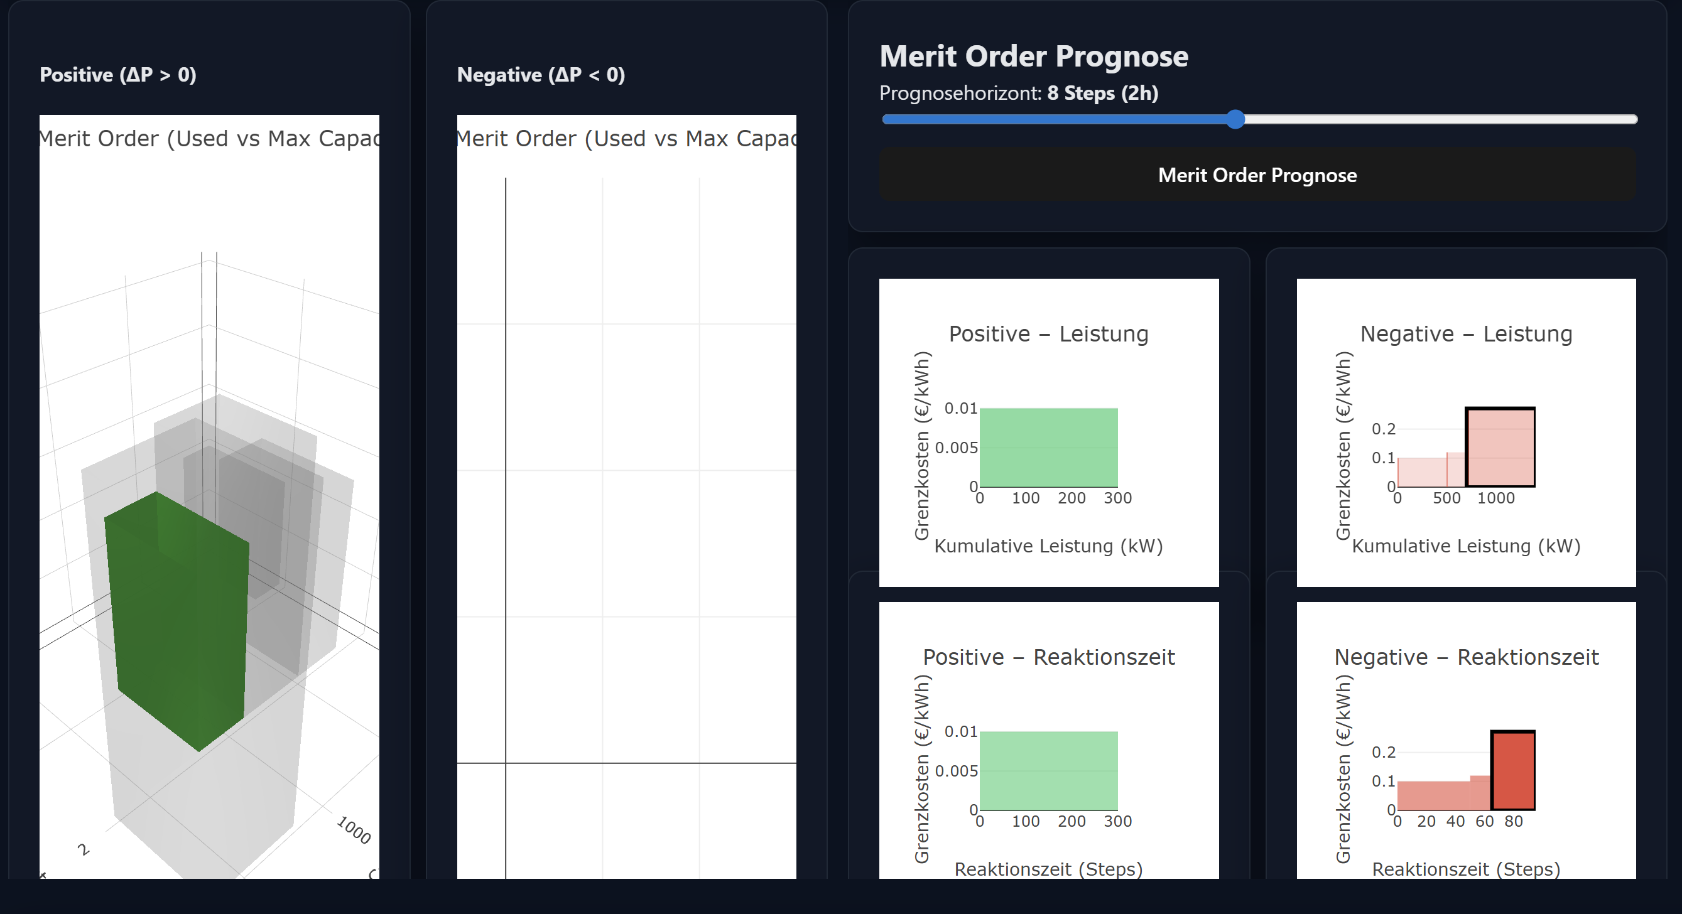This screenshot has height=914, width=1682.
Task: Click the green bar in Positive – Reaktionszeit chart
Action: (x=1049, y=770)
